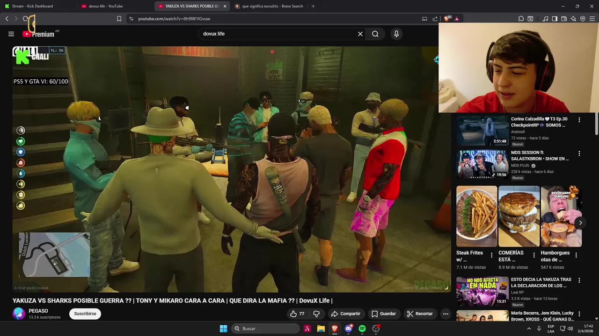This screenshot has width=599, height=336.
Task: Open more video actions (three dots)
Action: click(446, 314)
